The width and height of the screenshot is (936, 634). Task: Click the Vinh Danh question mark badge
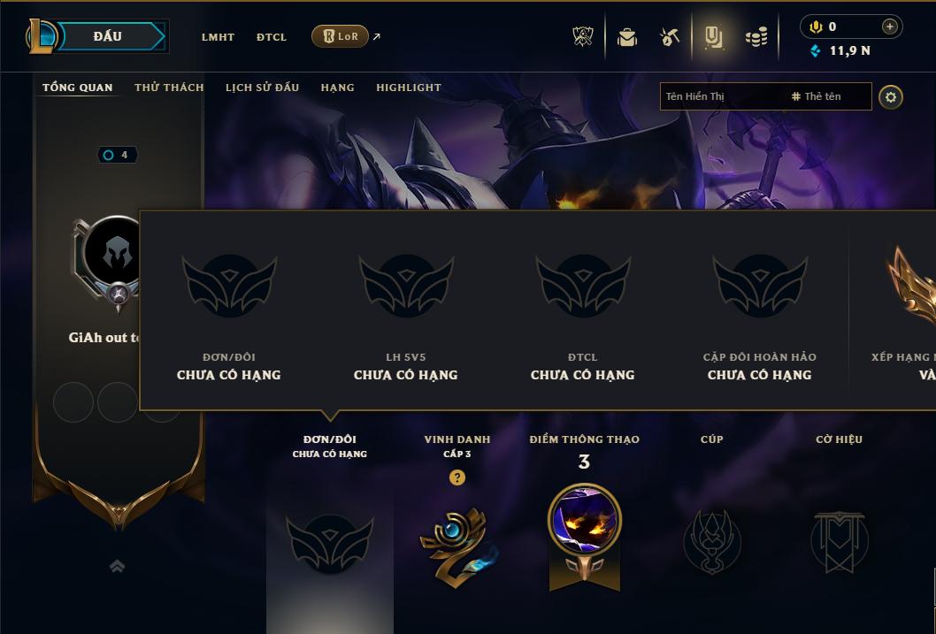457,477
